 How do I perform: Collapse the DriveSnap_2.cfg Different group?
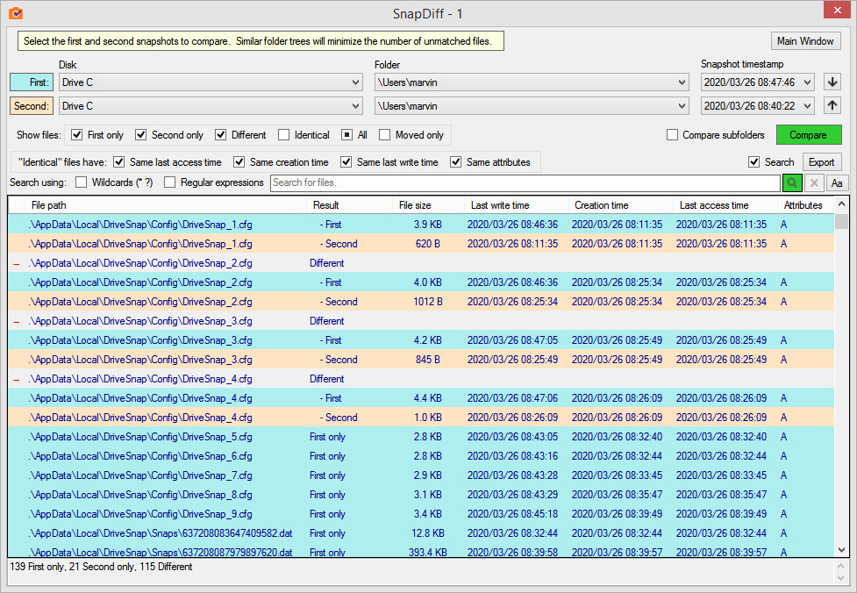[x=17, y=263]
